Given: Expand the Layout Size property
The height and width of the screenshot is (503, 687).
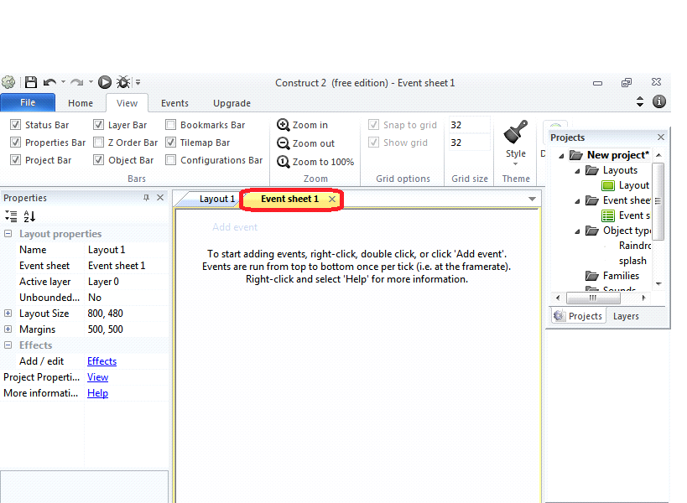Looking at the screenshot, I should pyautogui.click(x=8, y=313).
